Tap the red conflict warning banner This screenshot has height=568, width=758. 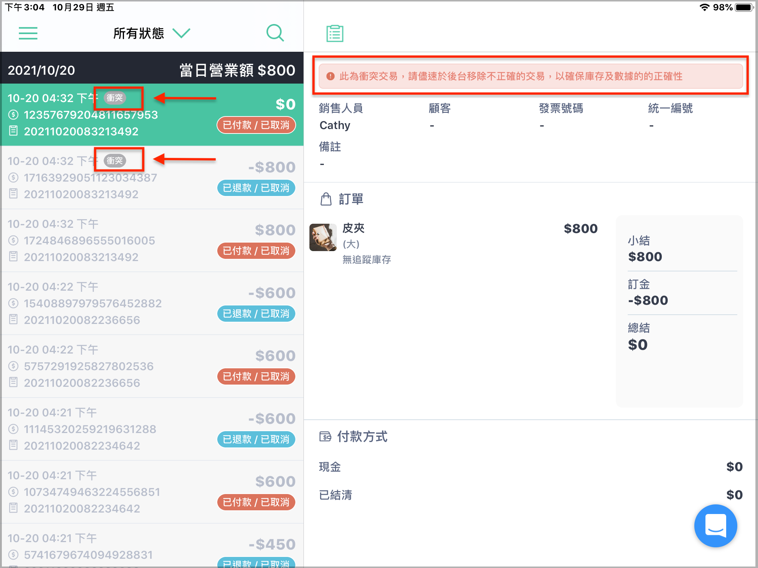point(530,76)
